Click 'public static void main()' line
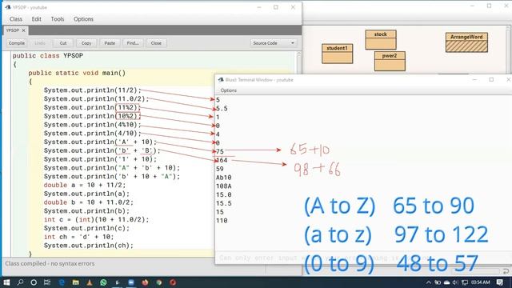Screen dimensions: 512x288 [77, 73]
